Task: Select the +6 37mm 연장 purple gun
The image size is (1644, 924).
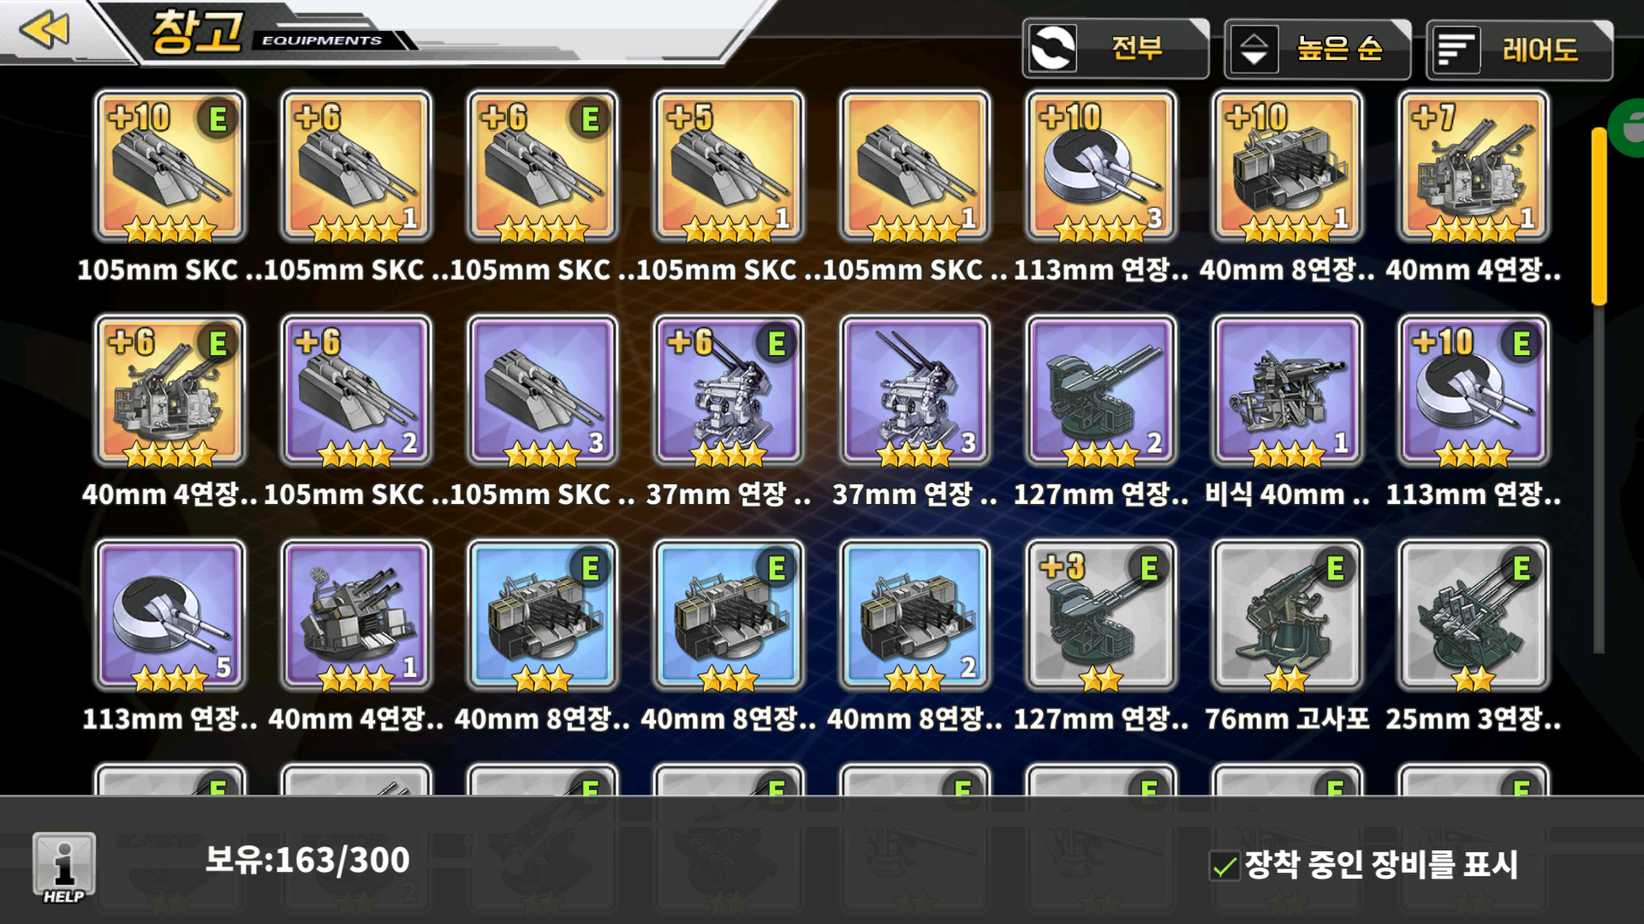Action: tap(729, 391)
